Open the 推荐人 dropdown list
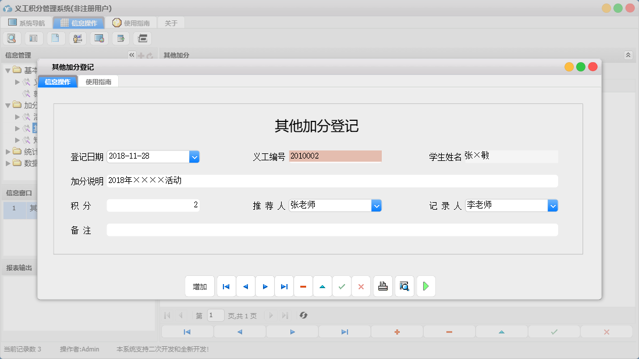 [x=377, y=205]
